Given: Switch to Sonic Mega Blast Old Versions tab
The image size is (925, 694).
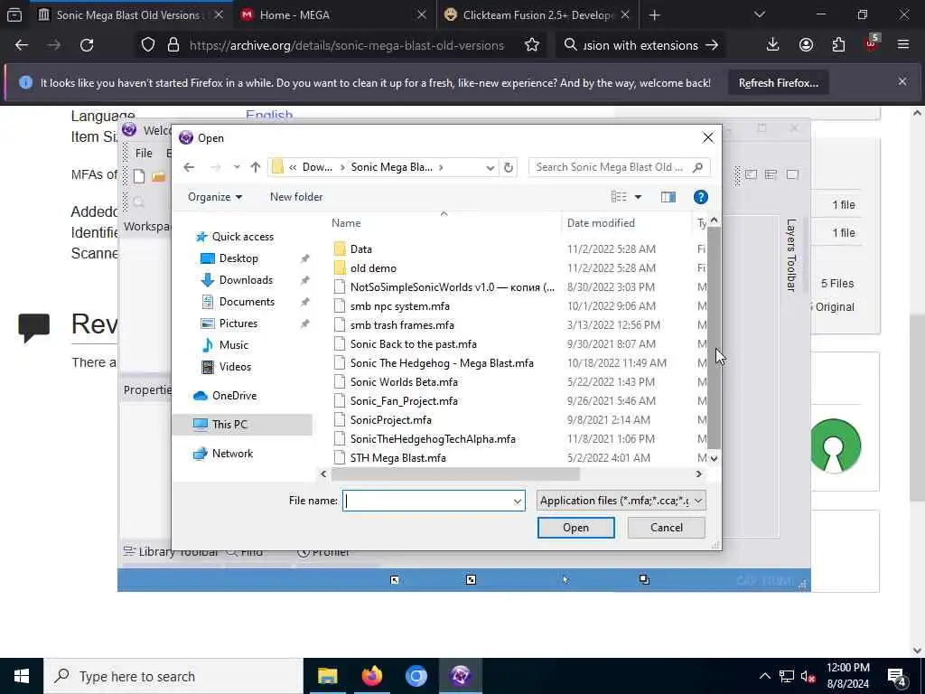Looking at the screenshot, I should [128, 15].
